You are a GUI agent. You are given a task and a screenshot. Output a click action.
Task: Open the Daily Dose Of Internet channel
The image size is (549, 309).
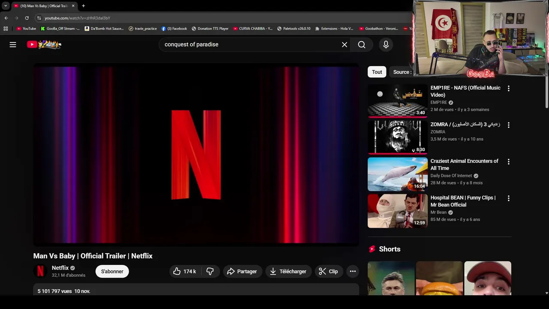pyautogui.click(x=451, y=176)
